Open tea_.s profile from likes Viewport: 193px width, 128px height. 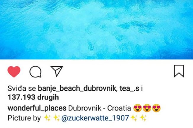pos(129,89)
